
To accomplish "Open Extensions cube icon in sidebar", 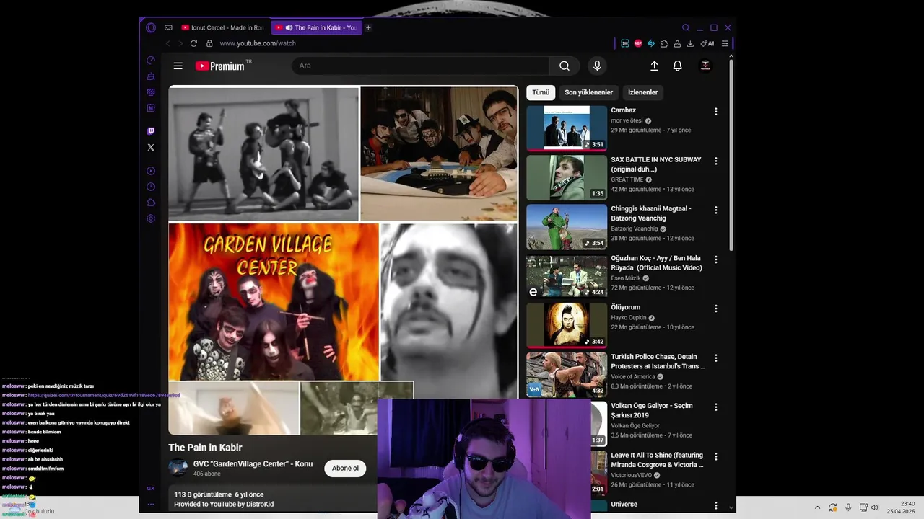I will pos(151,203).
